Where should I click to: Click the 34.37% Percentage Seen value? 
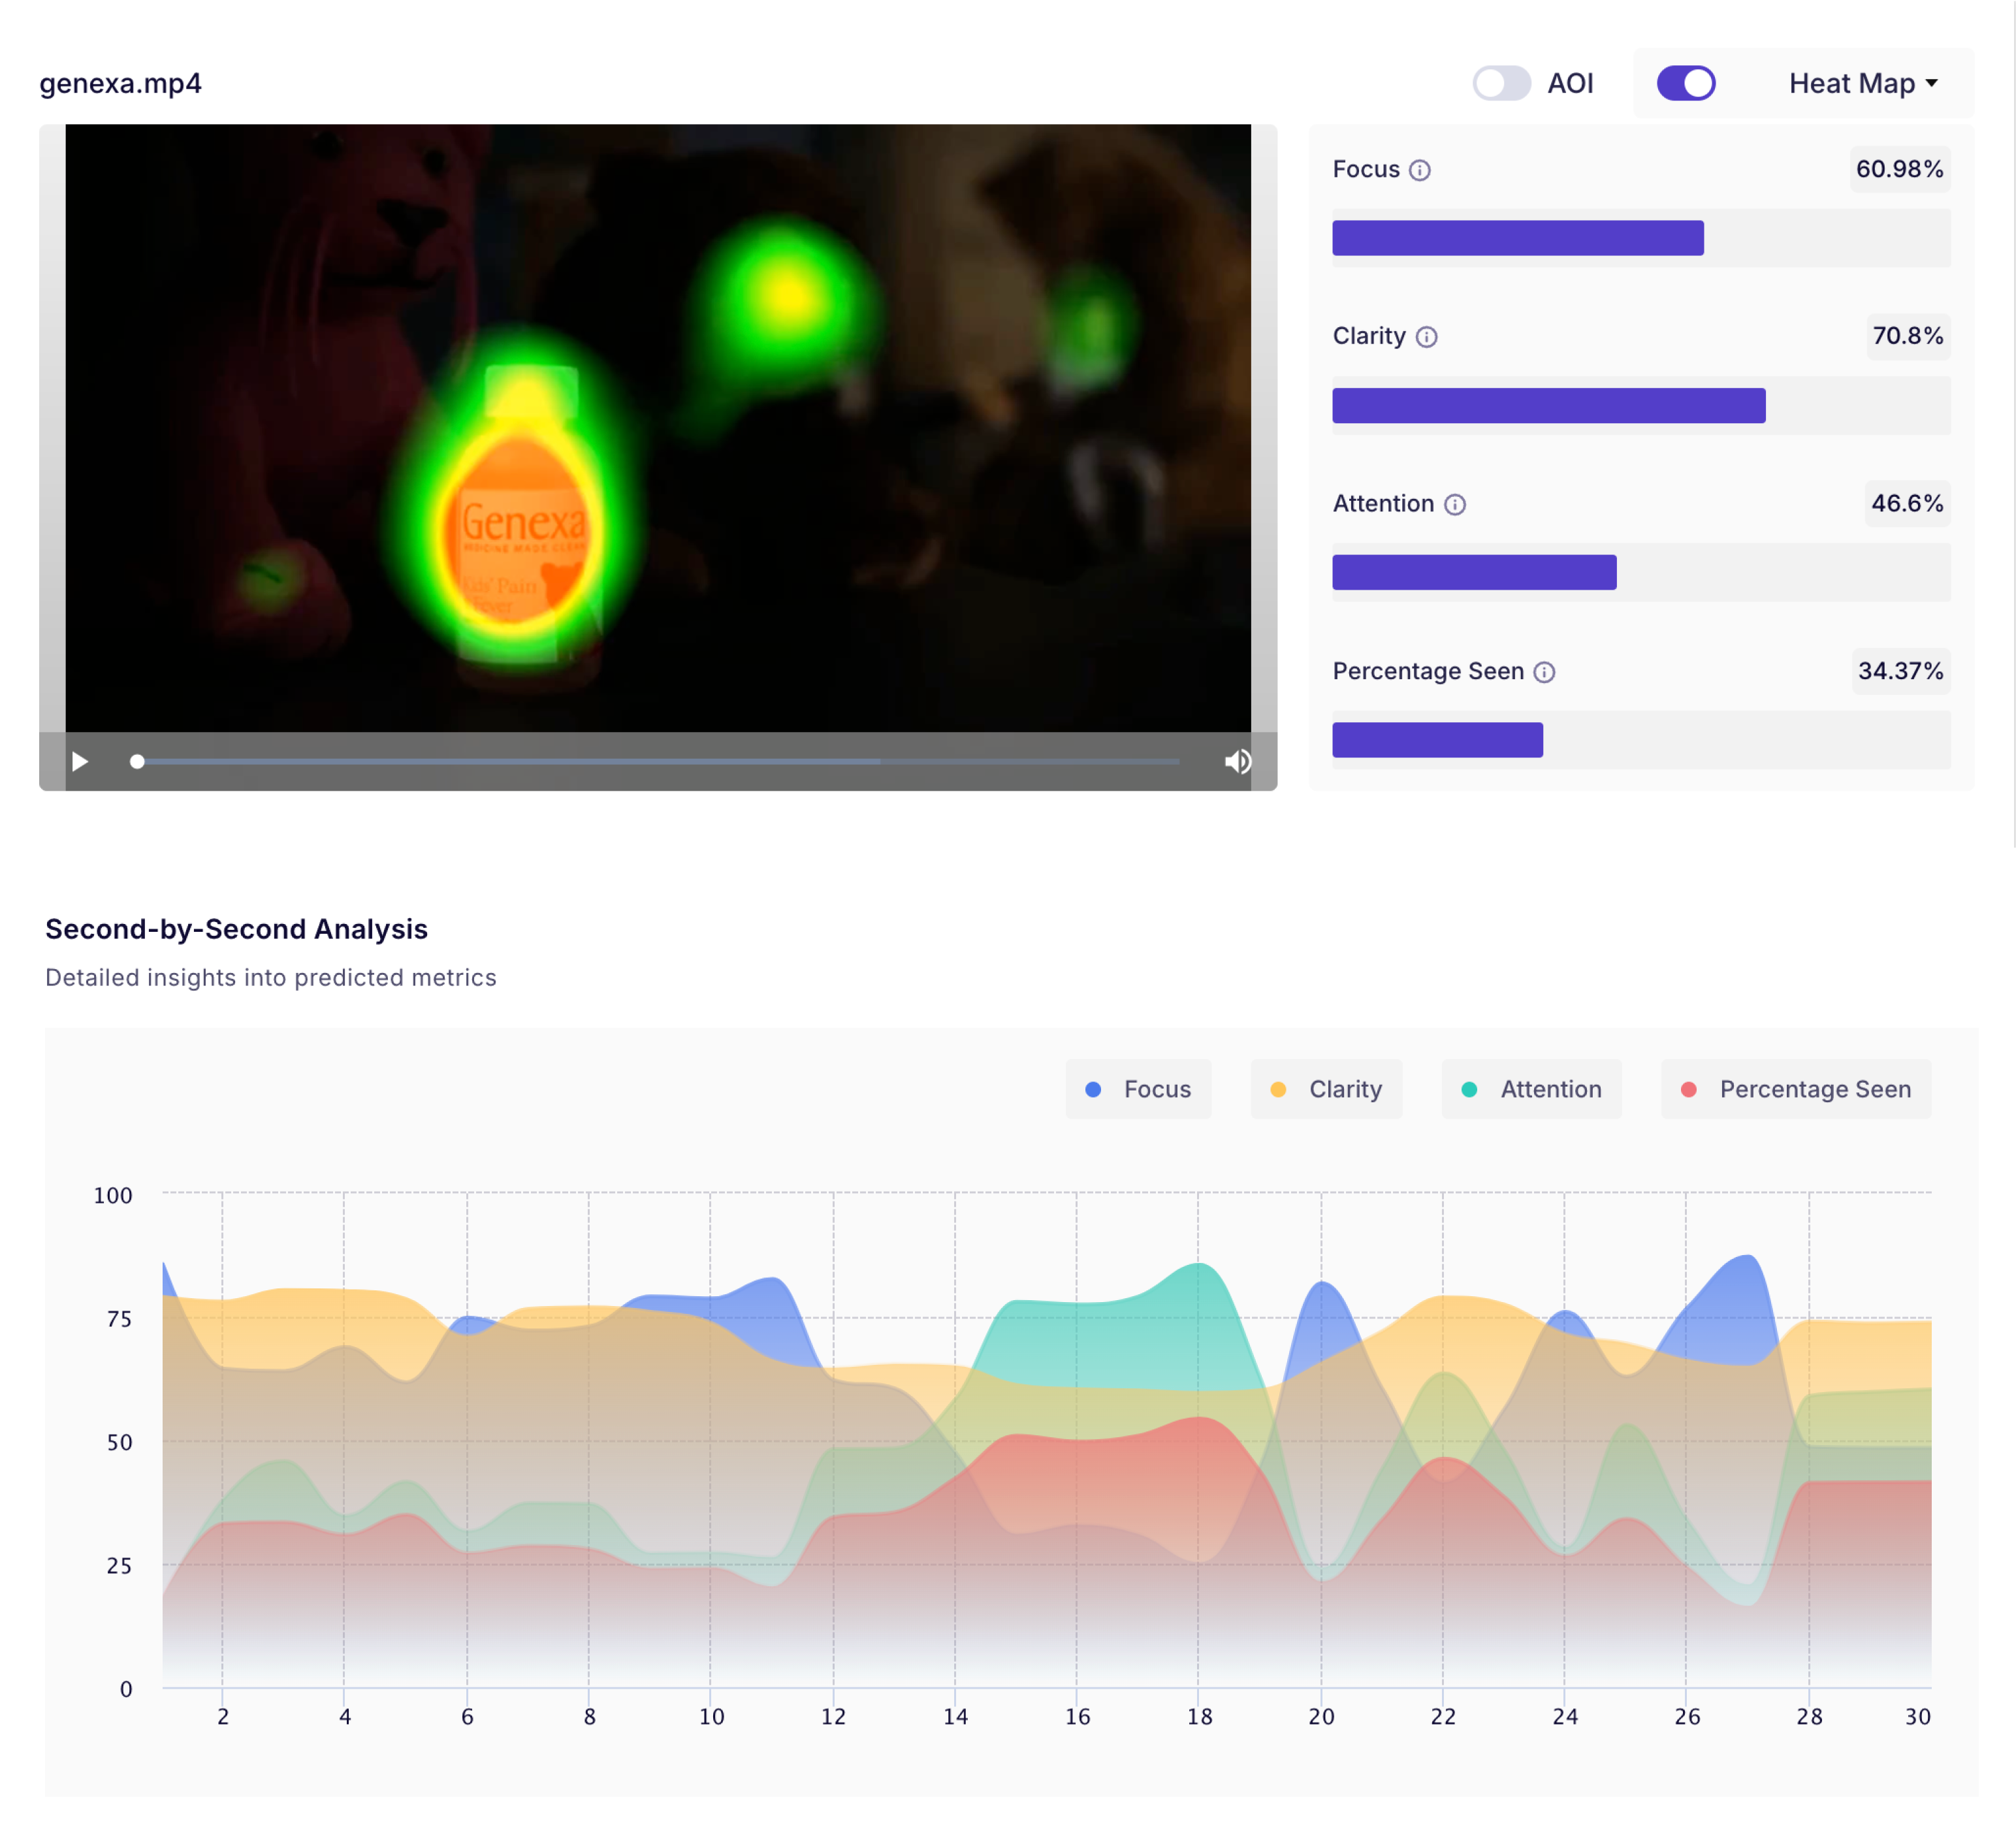point(1901,670)
